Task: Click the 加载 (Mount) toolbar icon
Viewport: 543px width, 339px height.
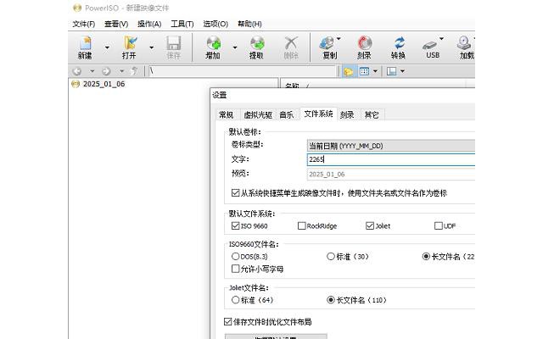Action: 466,47
